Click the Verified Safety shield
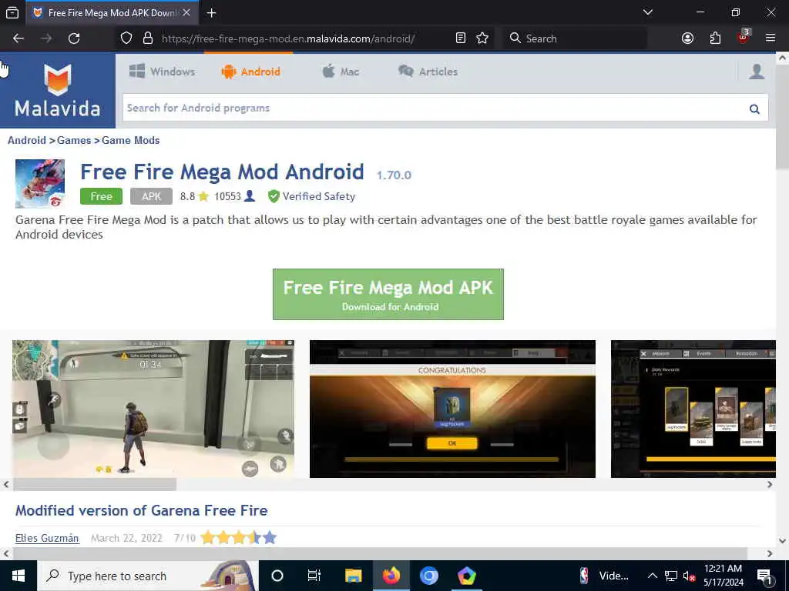Image resolution: width=789 pixels, height=591 pixels. (x=274, y=196)
